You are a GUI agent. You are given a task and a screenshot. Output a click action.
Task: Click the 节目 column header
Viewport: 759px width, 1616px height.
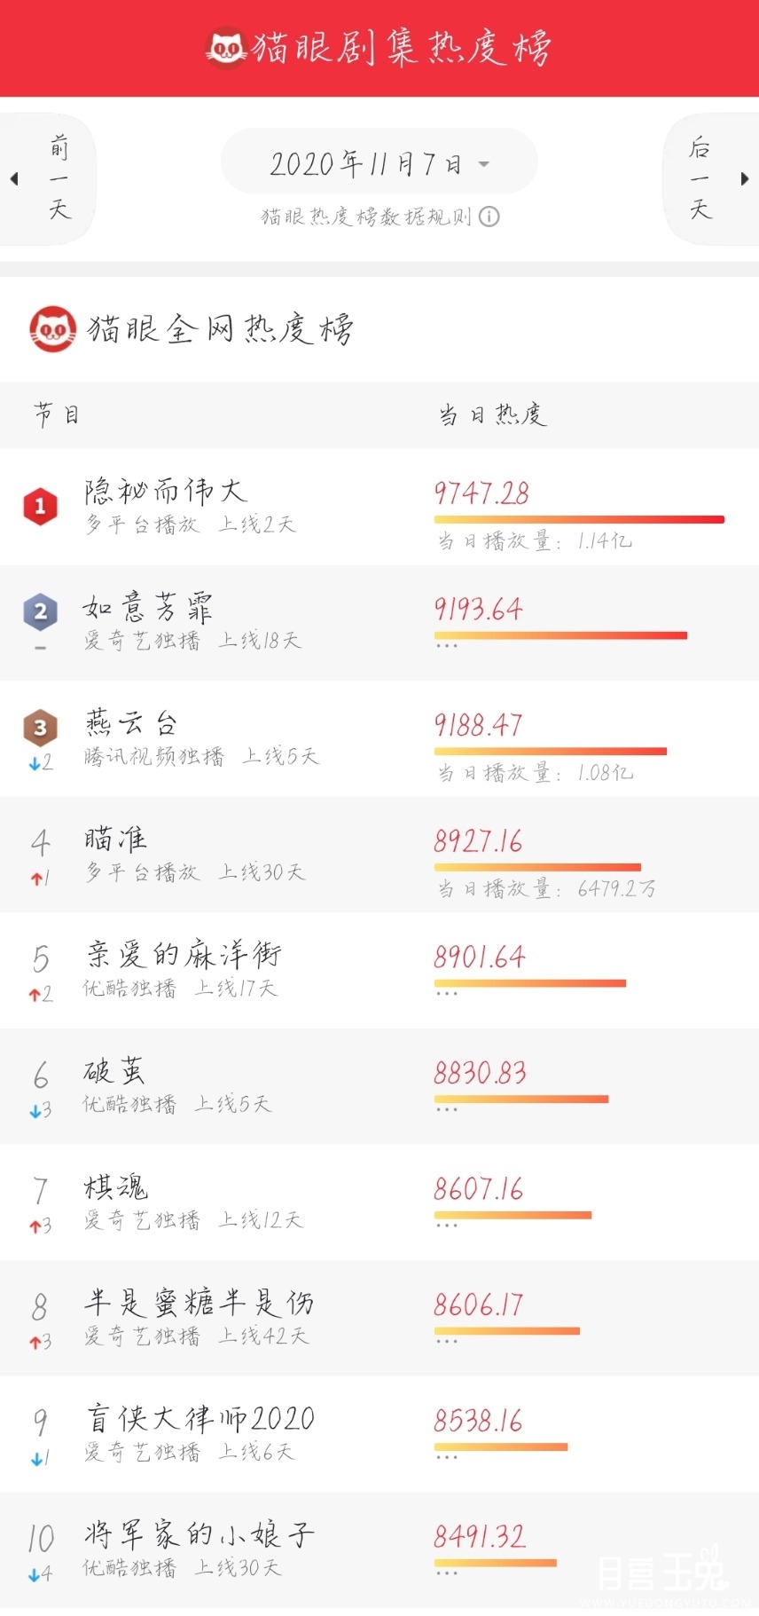[57, 414]
